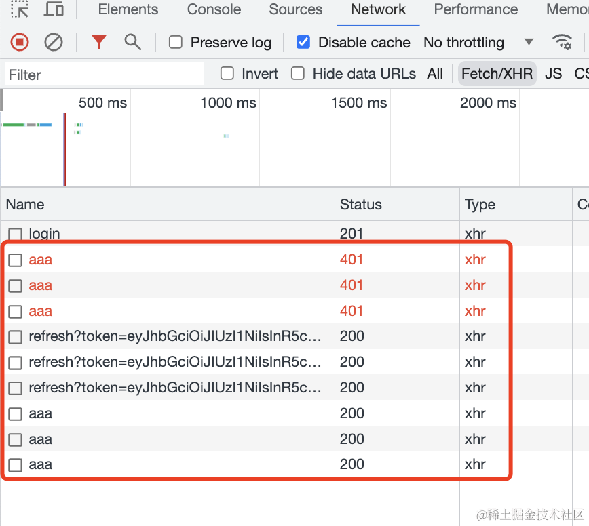
Task: Tick the Invert filter checkbox
Action: click(x=227, y=73)
